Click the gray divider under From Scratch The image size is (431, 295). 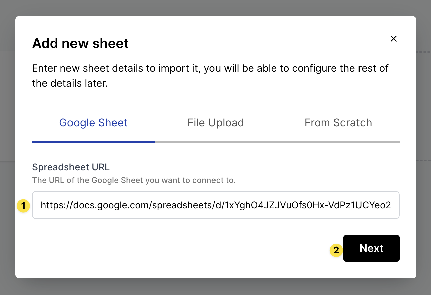coord(338,142)
